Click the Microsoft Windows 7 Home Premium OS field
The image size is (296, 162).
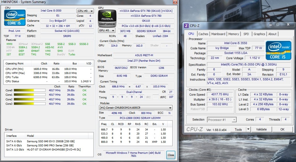pyautogui.click(x=133, y=154)
